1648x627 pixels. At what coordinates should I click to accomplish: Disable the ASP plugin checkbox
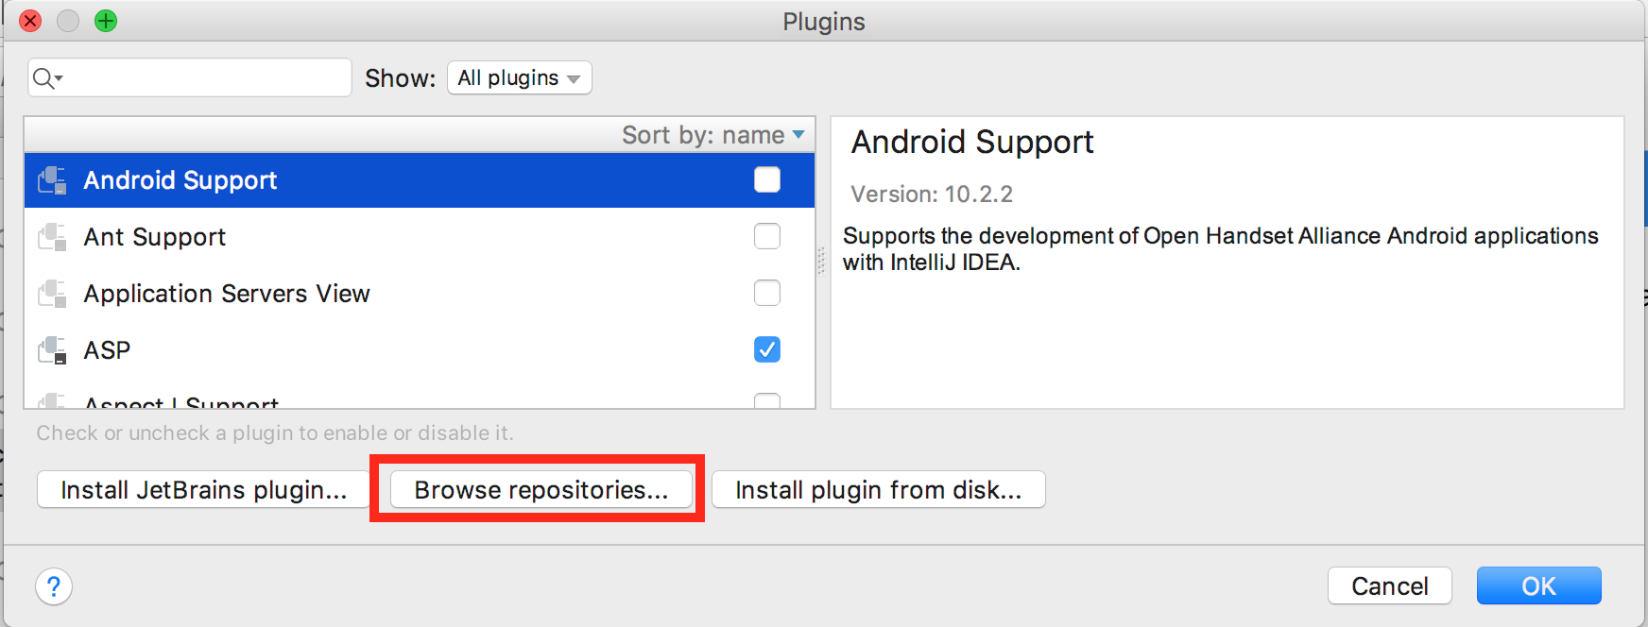point(766,349)
